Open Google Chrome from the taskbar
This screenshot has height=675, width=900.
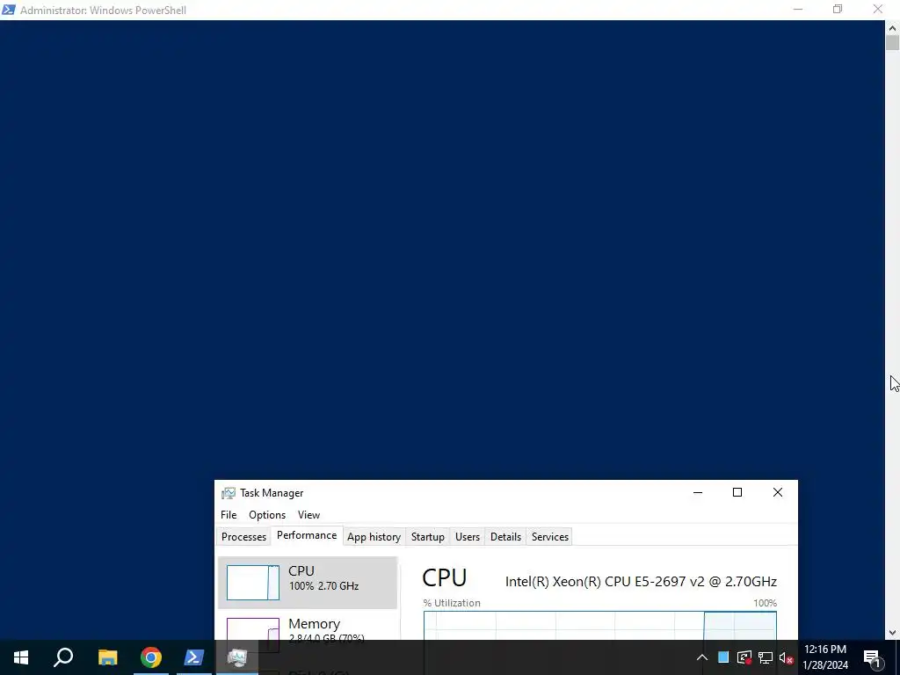151,657
